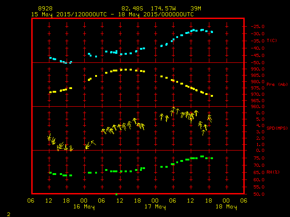Click the T(C) temperature axis label

(272, 41)
